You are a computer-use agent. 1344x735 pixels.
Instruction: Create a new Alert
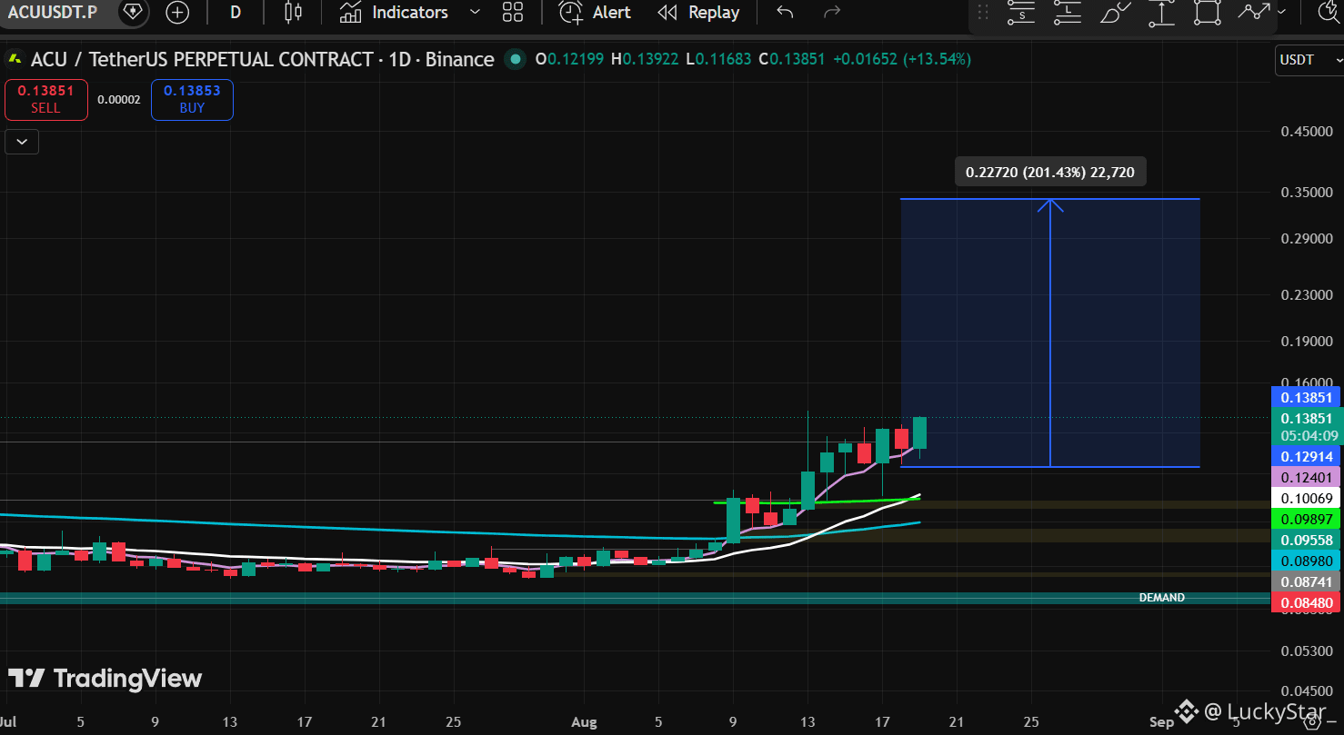point(595,13)
